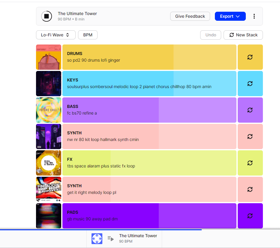Select the DRUMS layer row
The image size is (280, 248).
pyautogui.click(x=149, y=57)
